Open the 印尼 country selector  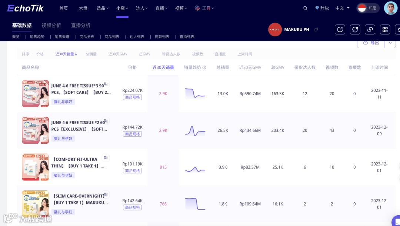coord(368,8)
